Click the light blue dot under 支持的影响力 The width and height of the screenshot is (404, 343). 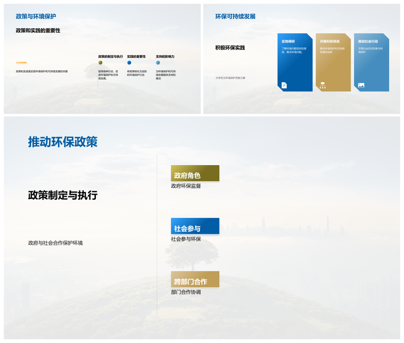click(x=158, y=63)
